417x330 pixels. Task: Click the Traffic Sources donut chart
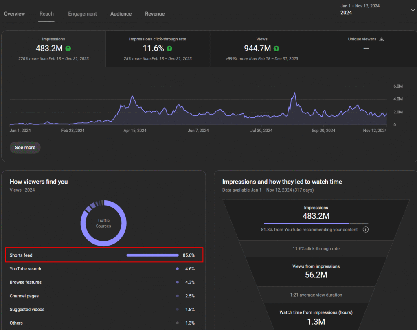(103, 223)
